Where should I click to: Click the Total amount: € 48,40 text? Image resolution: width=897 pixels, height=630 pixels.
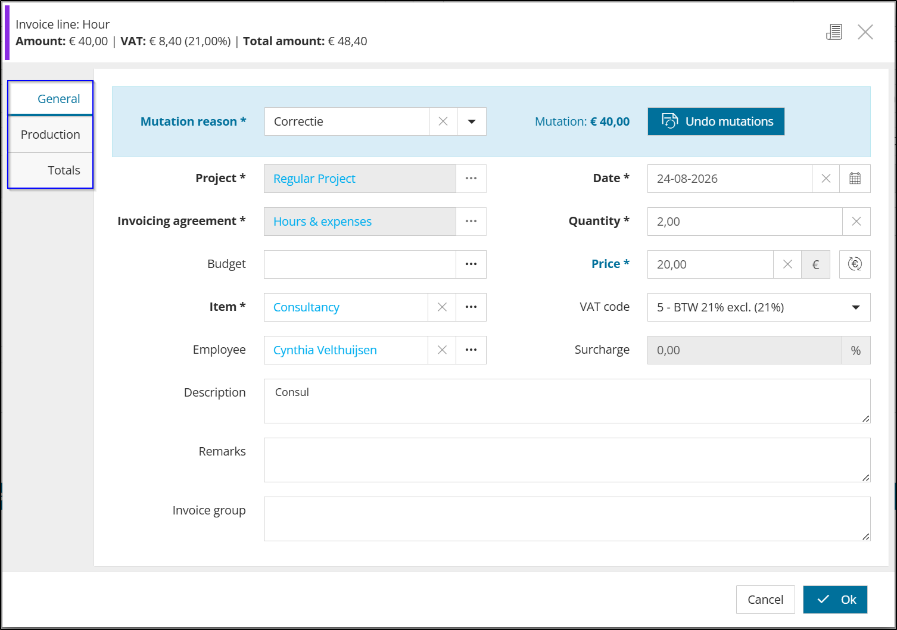[305, 41]
